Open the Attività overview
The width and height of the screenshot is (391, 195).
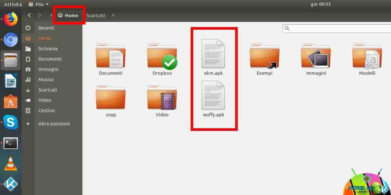tap(13, 4)
